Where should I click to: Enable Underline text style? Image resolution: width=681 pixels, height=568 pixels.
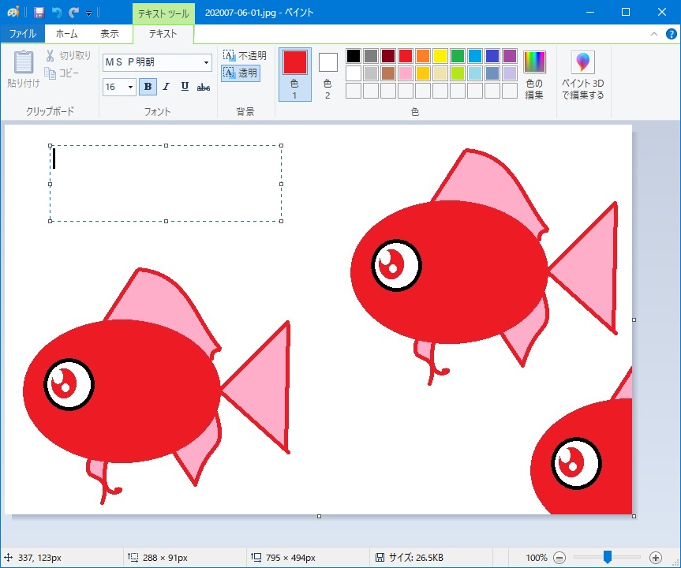click(184, 87)
